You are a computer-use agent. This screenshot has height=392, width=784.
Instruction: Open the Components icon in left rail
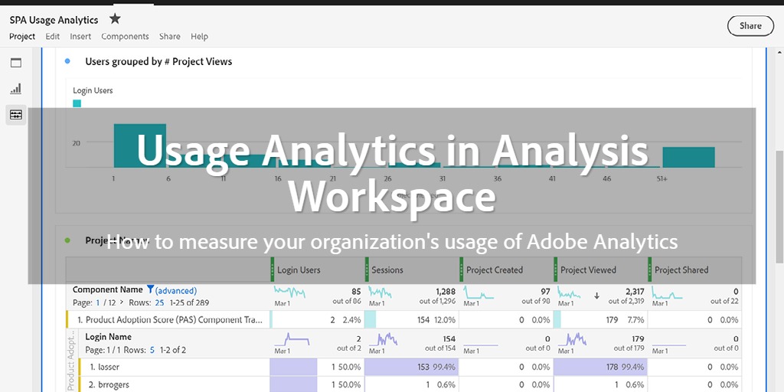pyautogui.click(x=16, y=115)
